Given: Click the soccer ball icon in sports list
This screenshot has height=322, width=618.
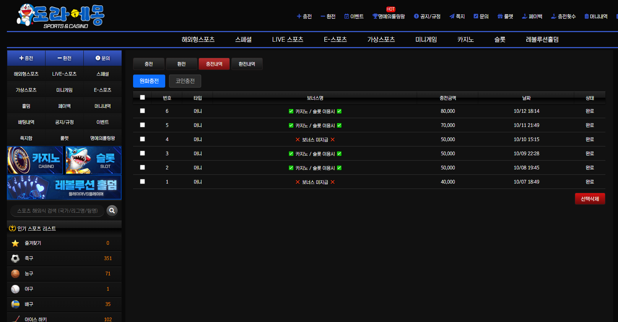Looking at the screenshot, I should 15,259.
